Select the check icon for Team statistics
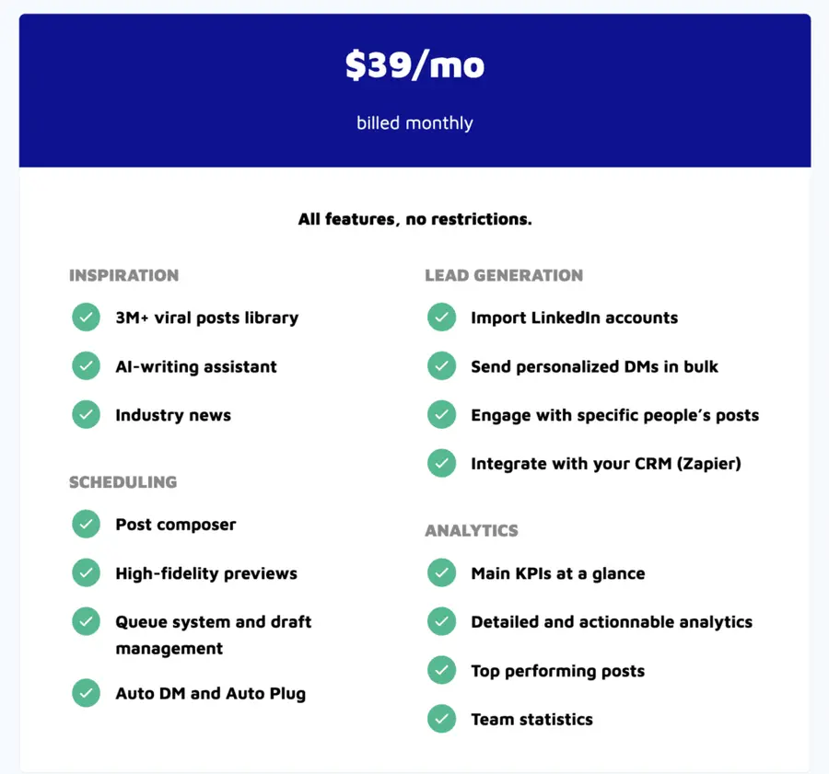 [441, 719]
